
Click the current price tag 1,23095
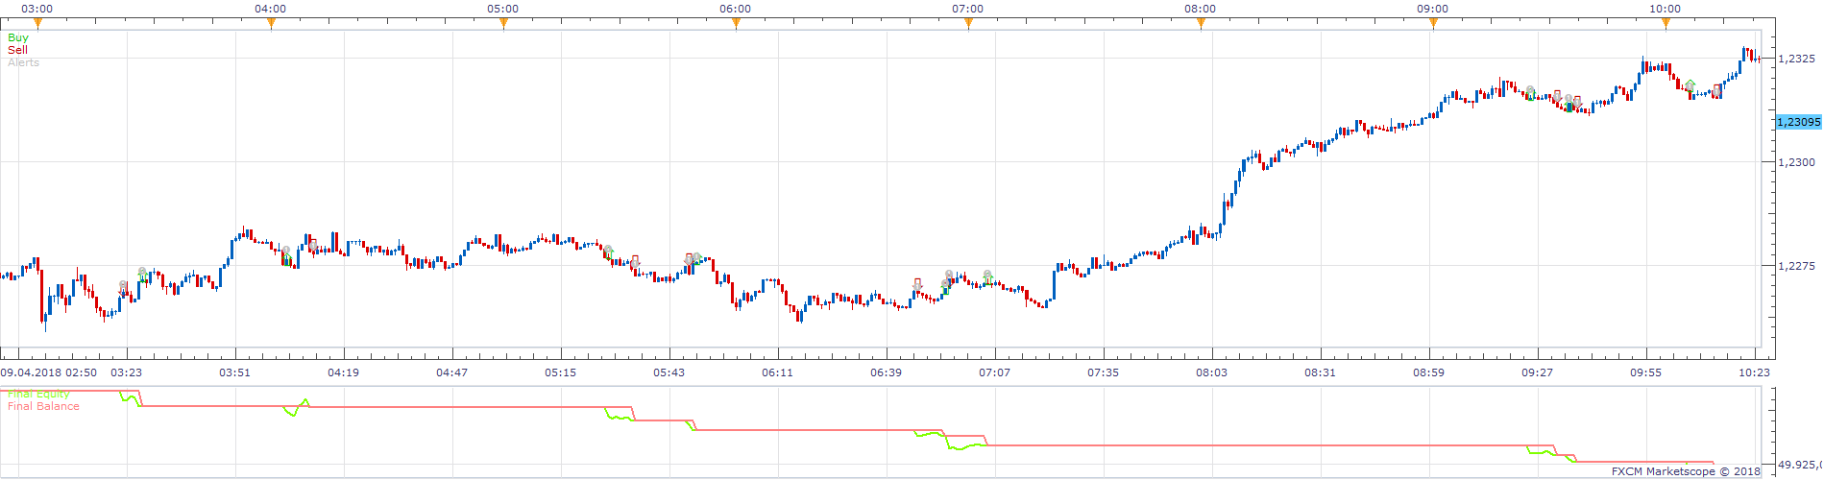(x=1798, y=123)
